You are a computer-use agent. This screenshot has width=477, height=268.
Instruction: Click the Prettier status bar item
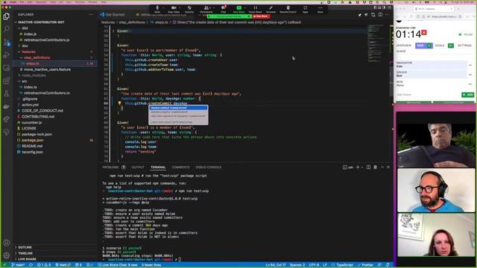coord(365,265)
